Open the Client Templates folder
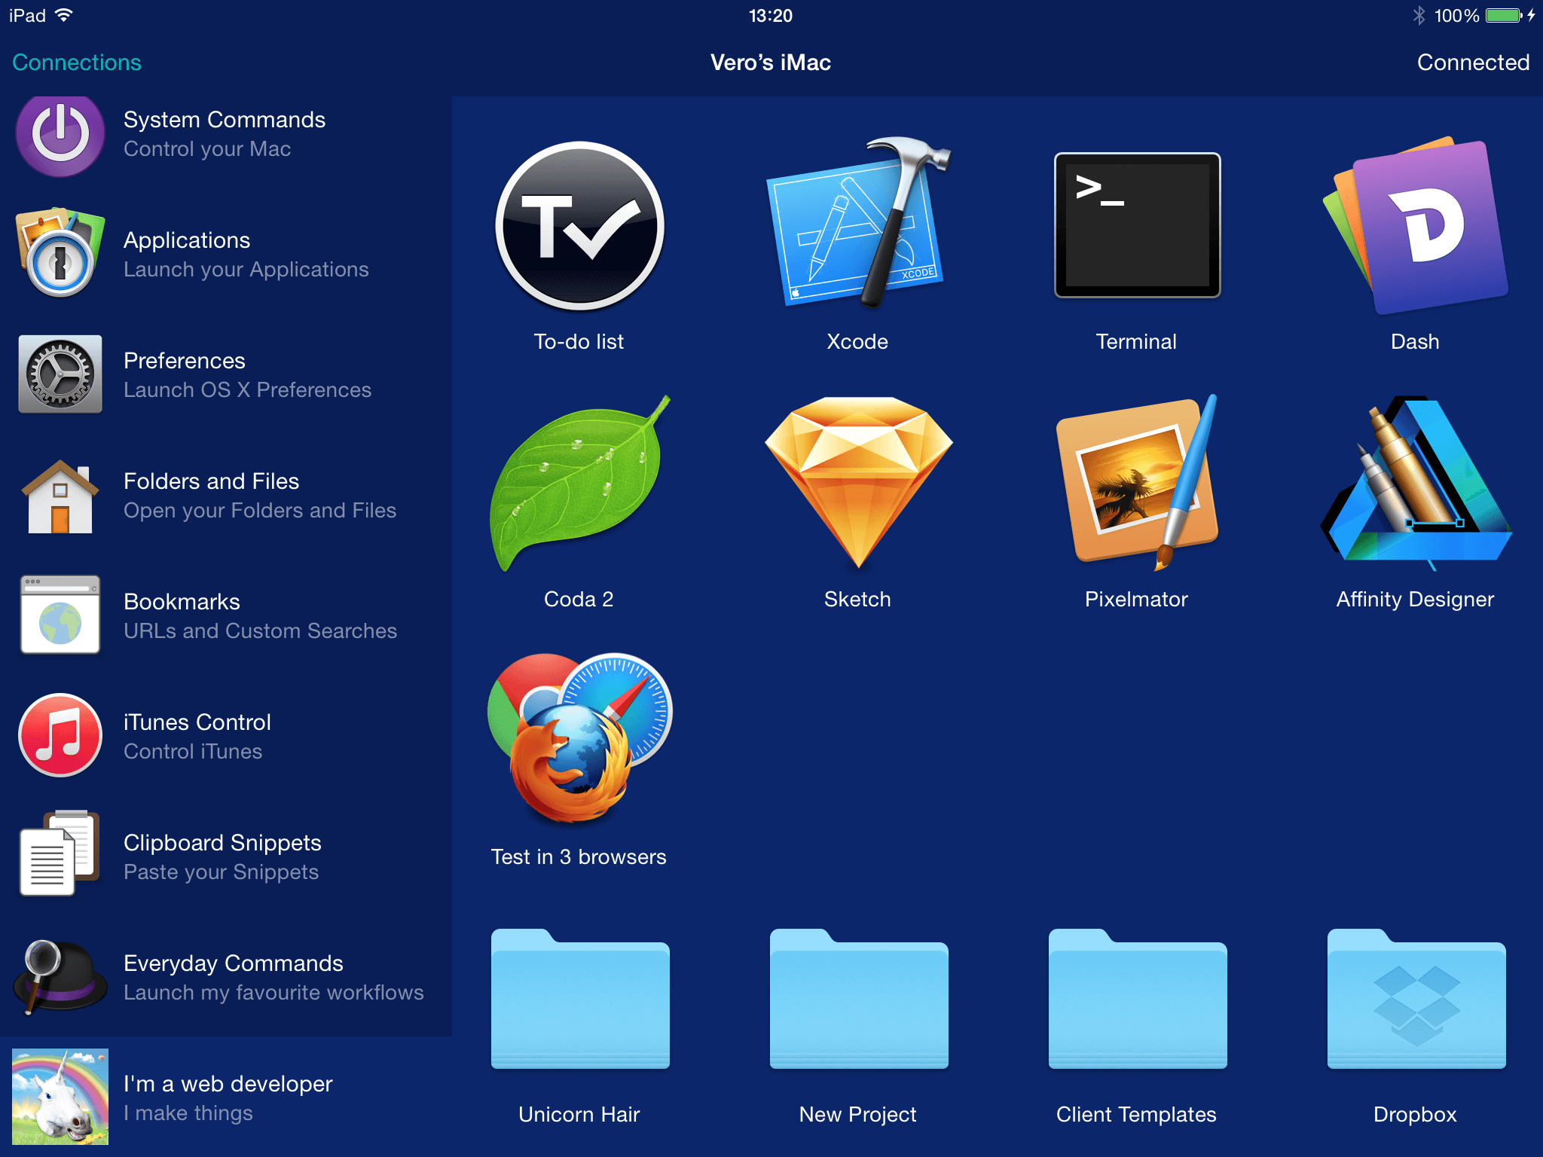The height and width of the screenshot is (1157, 1543). tap(1136, 1000)
